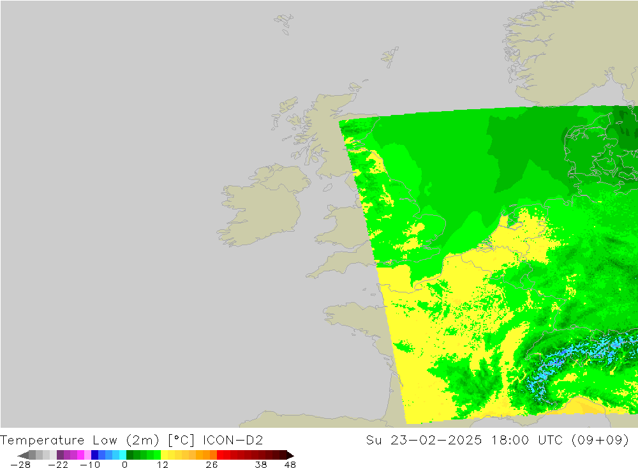Click the "Temperature Low (2m) [°C] ICON-D2" title
Viewport: 638px width, 468px height.
coord(131,441)
